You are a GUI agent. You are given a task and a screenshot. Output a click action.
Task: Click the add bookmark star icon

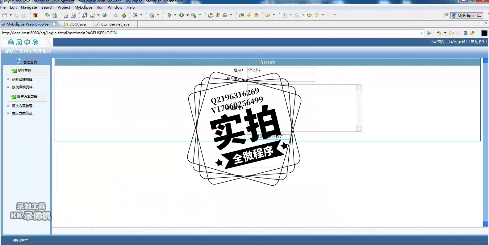tap(439, 33)
